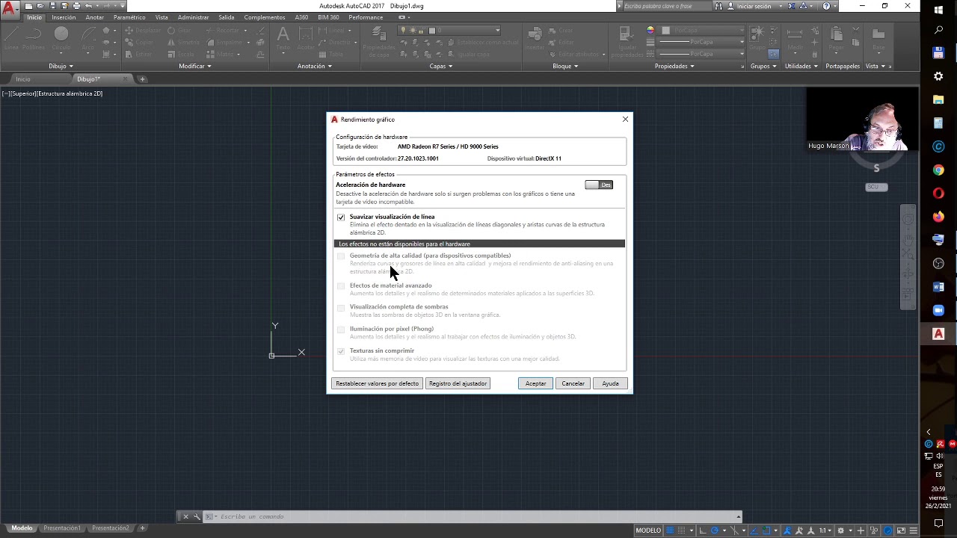Toggle hardware acceleration blue circle in status bar
The height and width of the screenshot is (538, 957).
click(888, 531)
